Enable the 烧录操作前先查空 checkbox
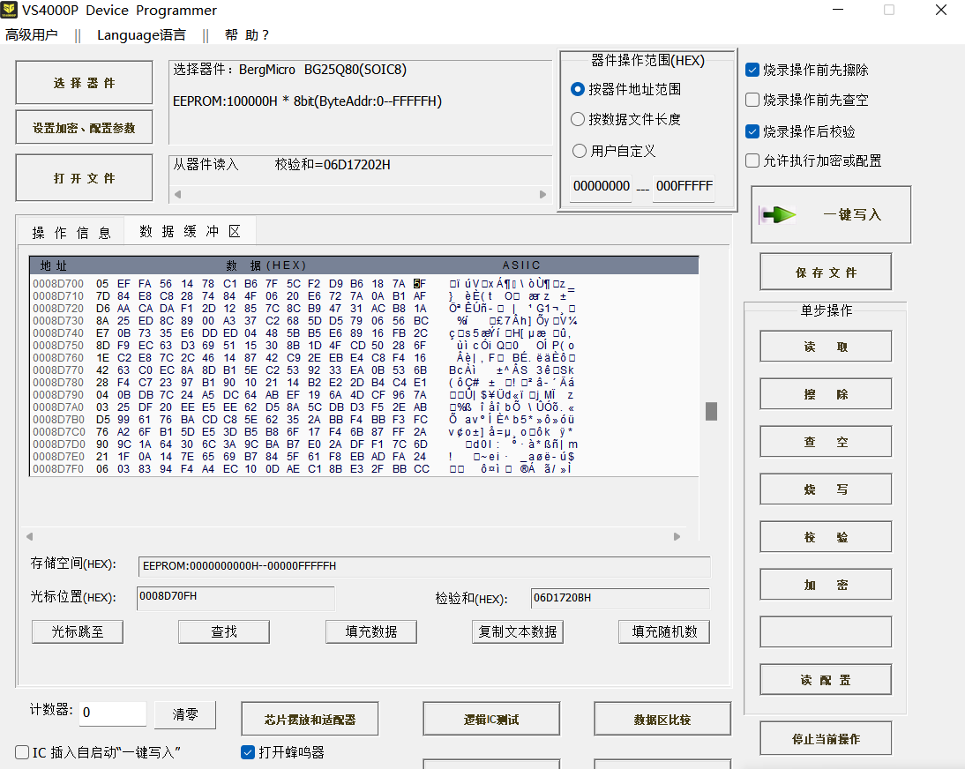 tap(752, 98)
